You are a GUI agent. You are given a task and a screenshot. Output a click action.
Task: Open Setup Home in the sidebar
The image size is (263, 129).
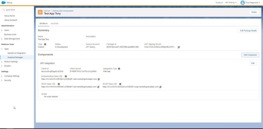(10, 16)
